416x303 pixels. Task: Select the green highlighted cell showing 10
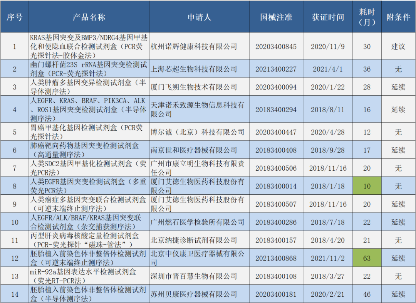(x=367, y=186)
